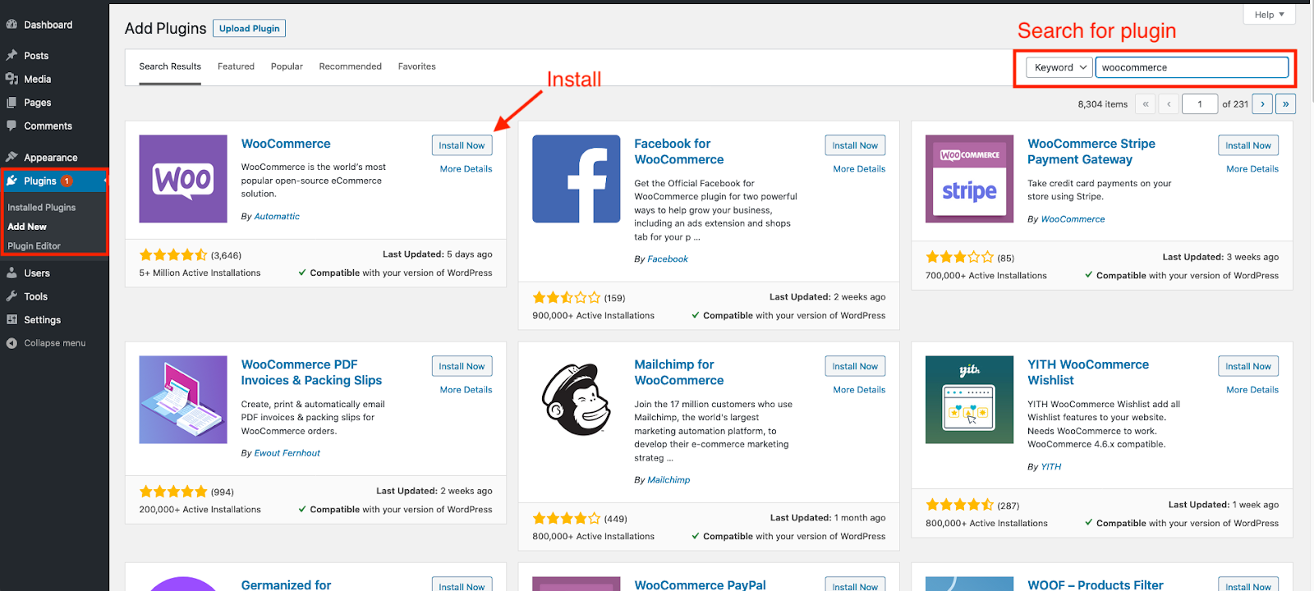Open Plugin Editor submenu item
Image resolution: width=1314 pixels, height=591 pixels.
pos(34,246)
